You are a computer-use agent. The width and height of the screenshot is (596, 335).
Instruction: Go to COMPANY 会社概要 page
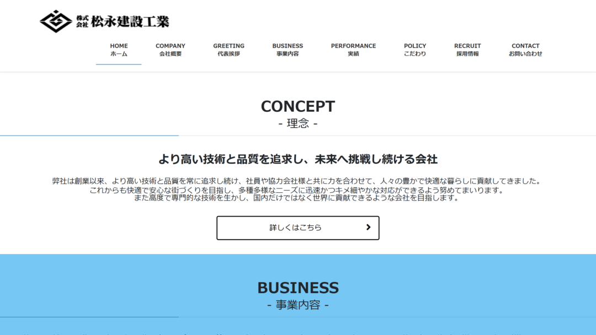click(171, 50)
